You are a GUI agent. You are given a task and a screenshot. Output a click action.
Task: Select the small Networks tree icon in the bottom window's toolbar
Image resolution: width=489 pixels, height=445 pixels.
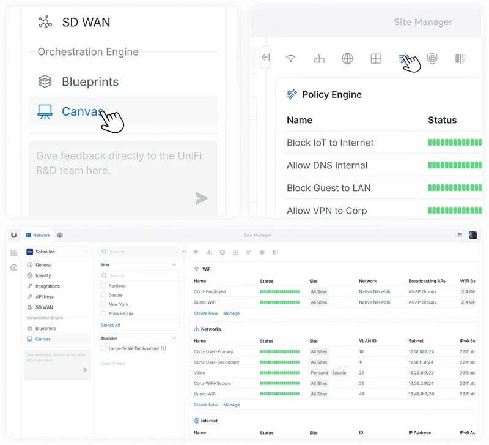click(x=209, y=252)
